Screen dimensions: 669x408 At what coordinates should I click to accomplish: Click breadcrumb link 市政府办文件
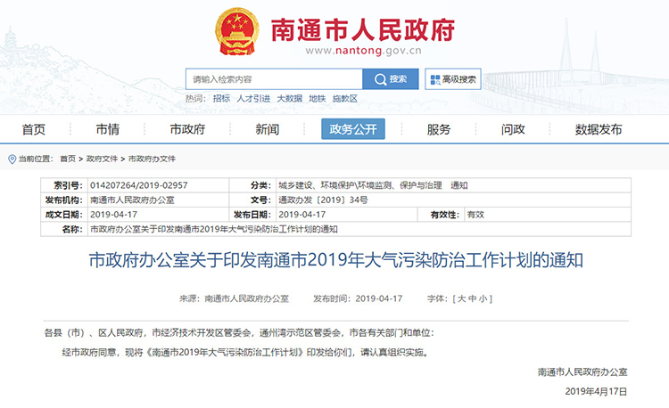point(152,159)
